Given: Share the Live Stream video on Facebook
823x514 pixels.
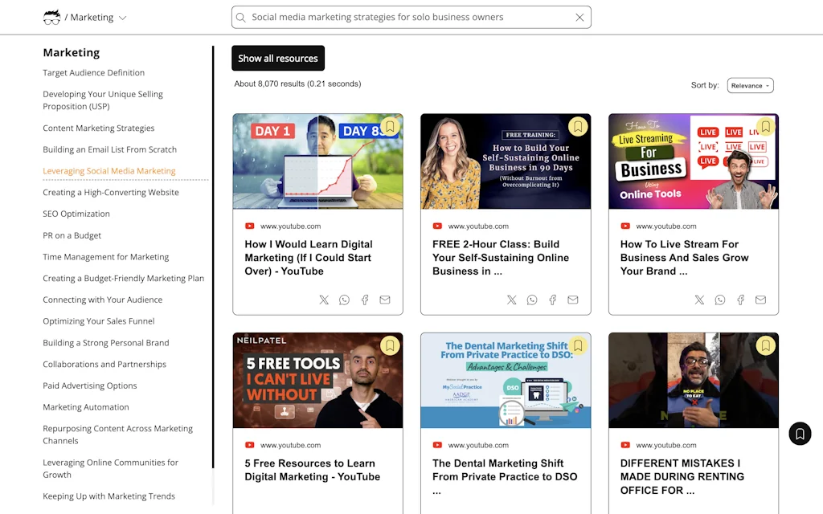Looking at the screenshot, I should pyautogui.click(x=740, y=300).
